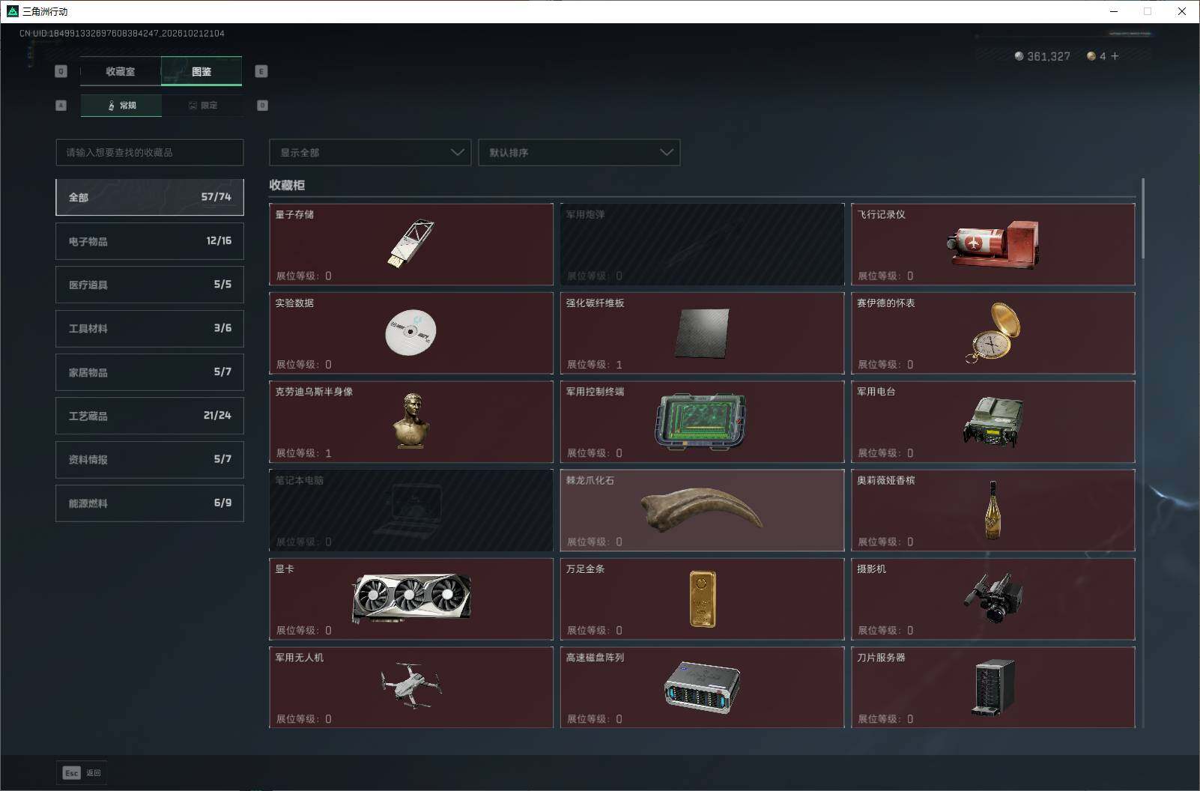Screen dimensions: 1200x791
Task: Filter by 电子物品 category
Action: pyautogui.click(x=150, y=241)
